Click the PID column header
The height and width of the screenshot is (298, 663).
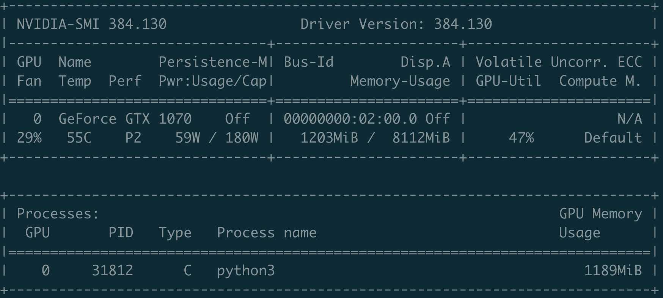click(x=121, y=233)
